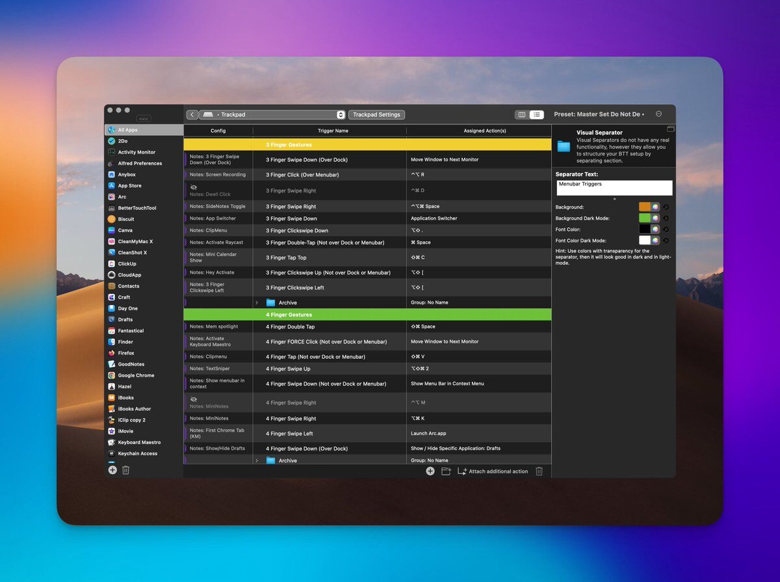Viewport: 780px width, 582px height.
Task: Open the Preset Master Set dropdown
Action: tap(599, 114)
